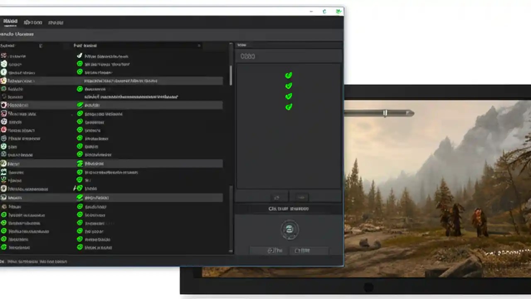Toggle the green check to disable the third mod
The image size is (531, 299).
79,72
